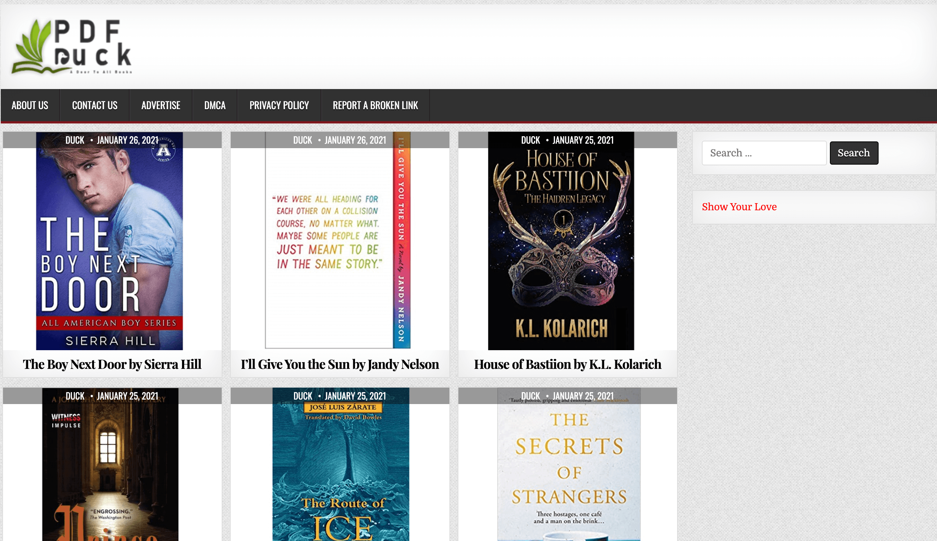The height and width of the screenshot is (541, 937).
Task: Open the Witness Impulse book cover
Action: coord(110,464)
